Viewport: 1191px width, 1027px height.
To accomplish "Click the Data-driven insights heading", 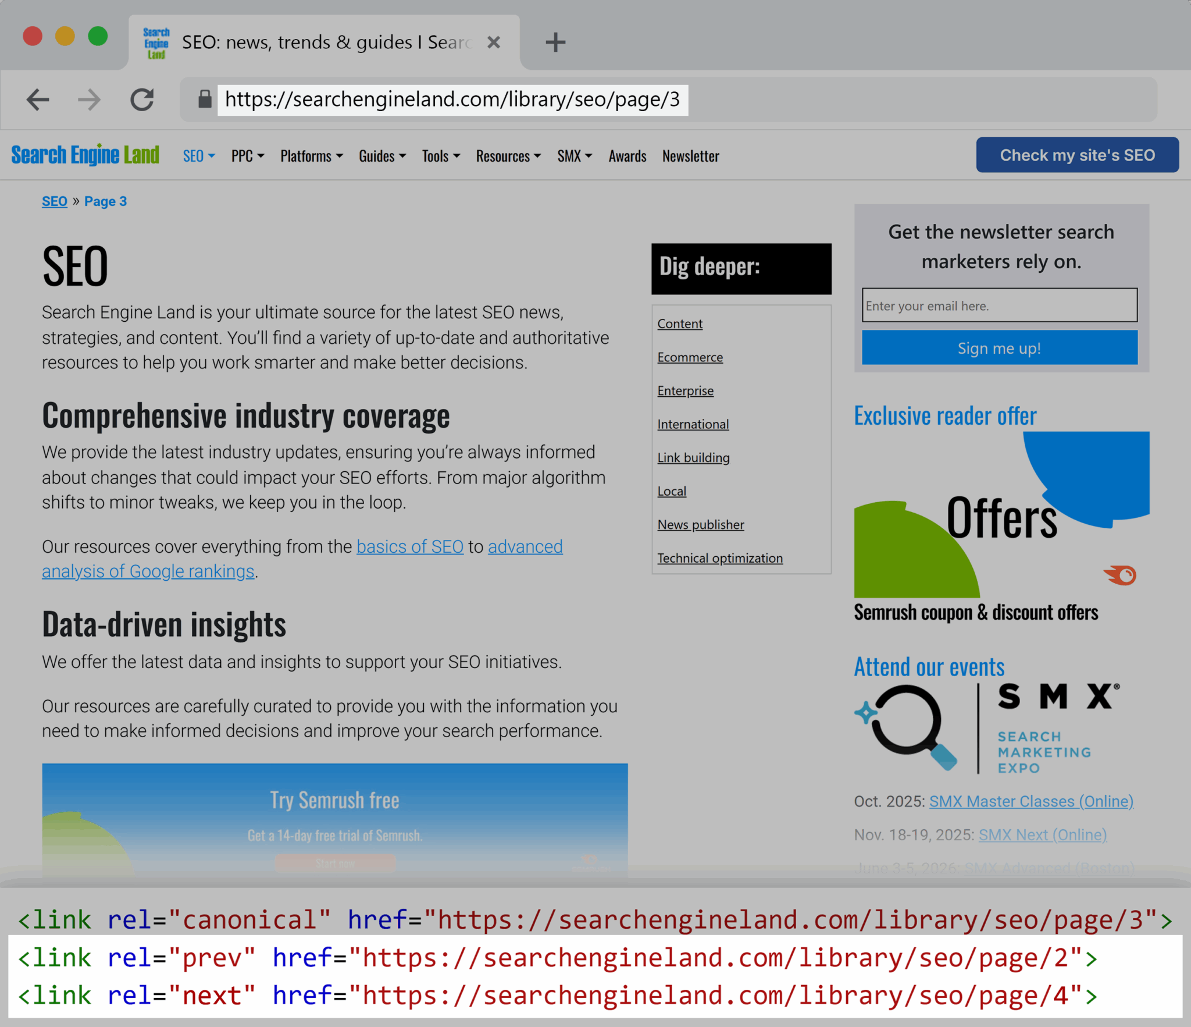I will pos(164,624).
